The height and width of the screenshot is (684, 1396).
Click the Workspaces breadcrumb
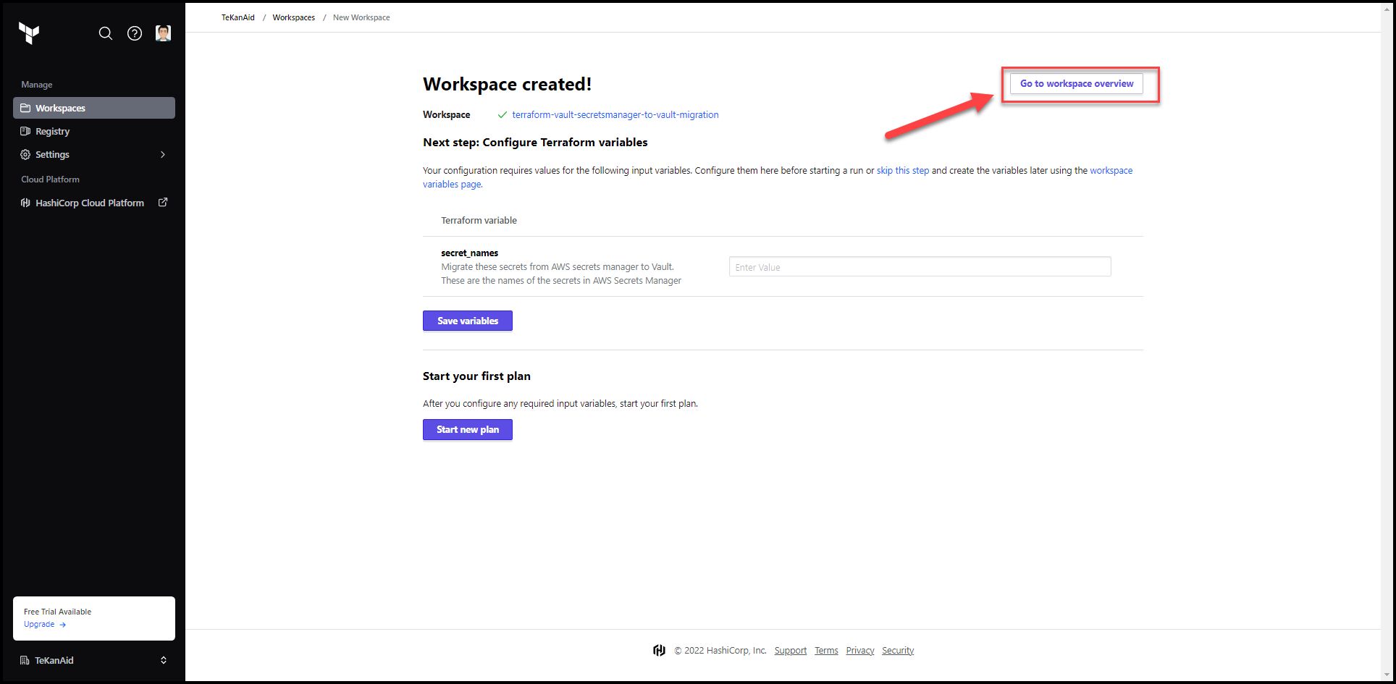pos(293,17)
